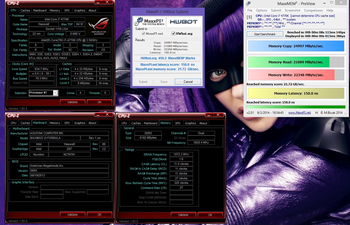Toggle the MaxxPI.net checkbox
This screenshot has height=225, width=350.
tap(144, 34)
